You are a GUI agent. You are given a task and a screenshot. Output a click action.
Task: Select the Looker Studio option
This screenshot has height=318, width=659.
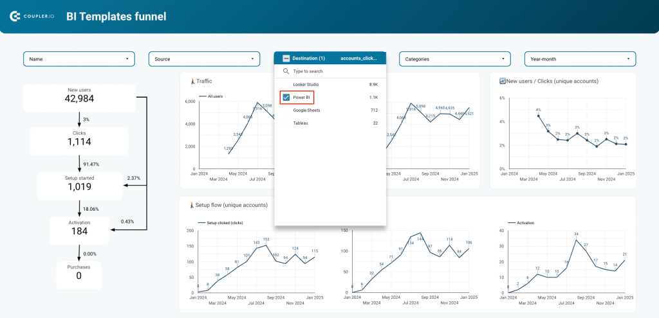[330, 84]
